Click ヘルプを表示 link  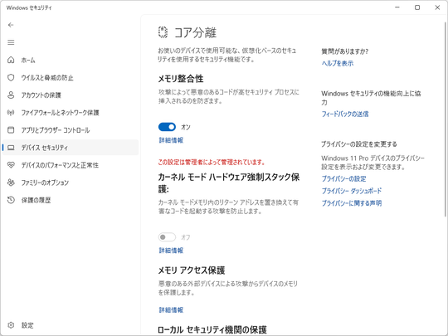coord(338,63)
